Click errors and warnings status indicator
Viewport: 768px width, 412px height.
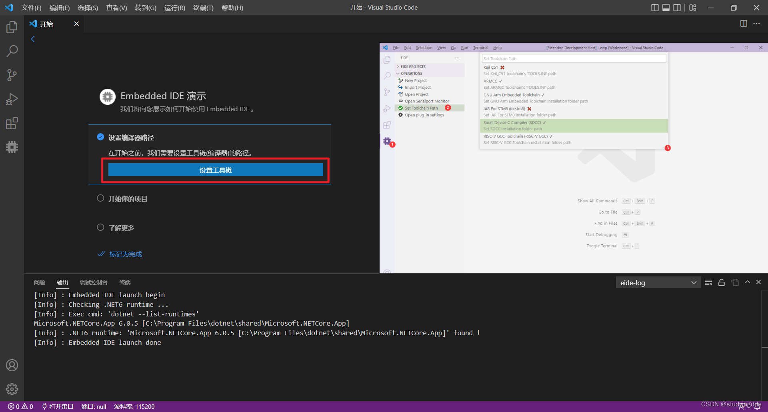20,406
